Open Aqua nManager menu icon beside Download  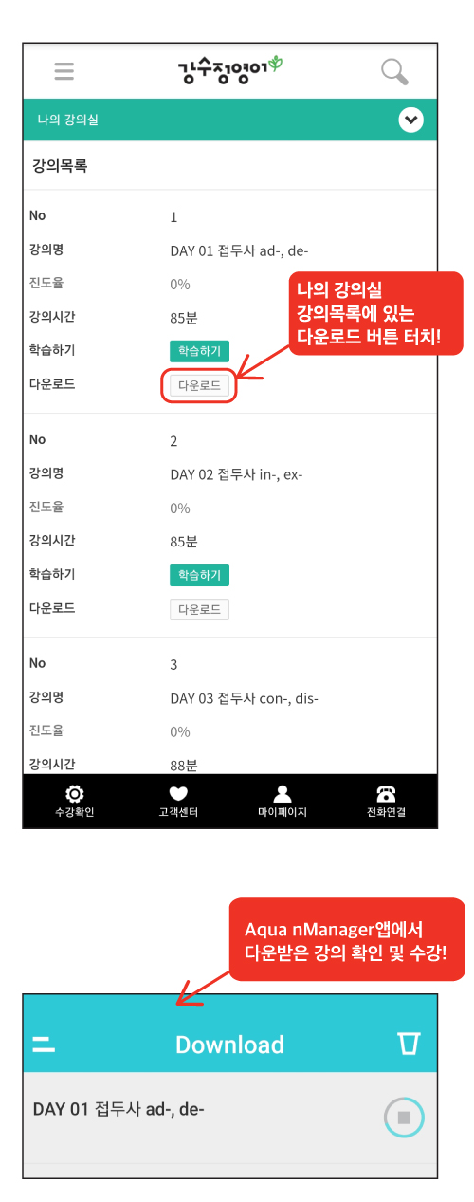[44, 1045]
